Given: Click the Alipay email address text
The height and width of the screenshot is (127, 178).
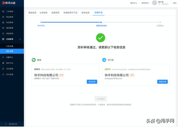Looking at the screenshot, I should point(113,78).
